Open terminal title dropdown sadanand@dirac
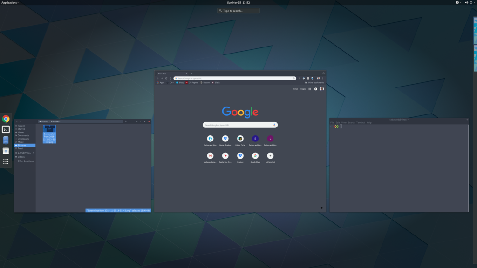Screen dimensions: 477x268 pos(399,120)
